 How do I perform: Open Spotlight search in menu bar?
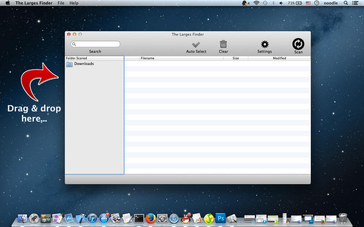pyautogui.click(x=346, y=3)
